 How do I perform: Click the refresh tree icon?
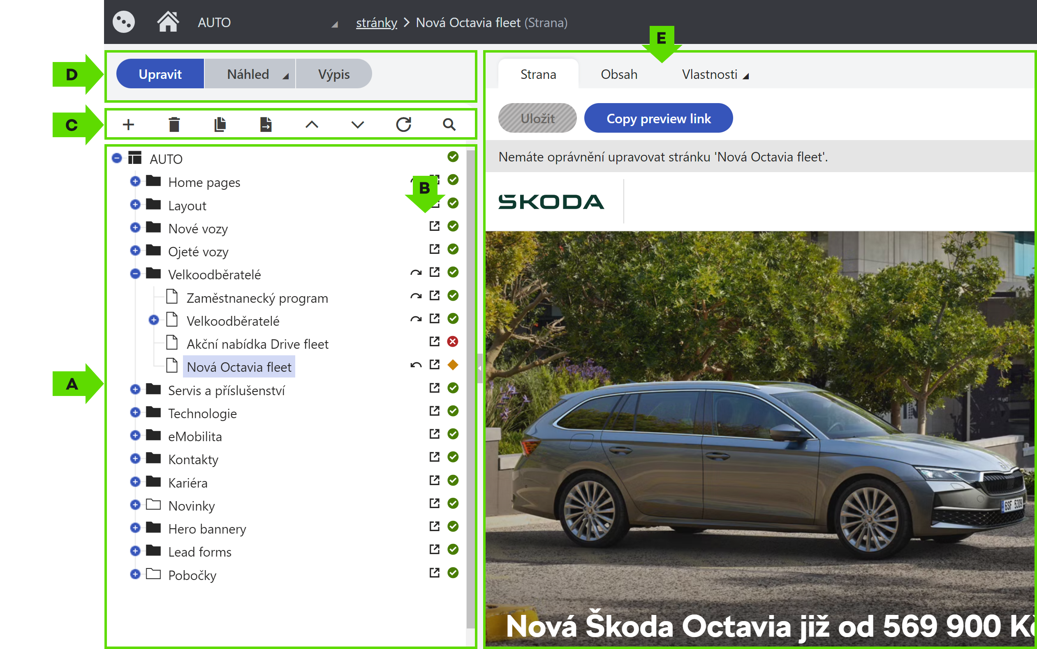coord(403,124)
